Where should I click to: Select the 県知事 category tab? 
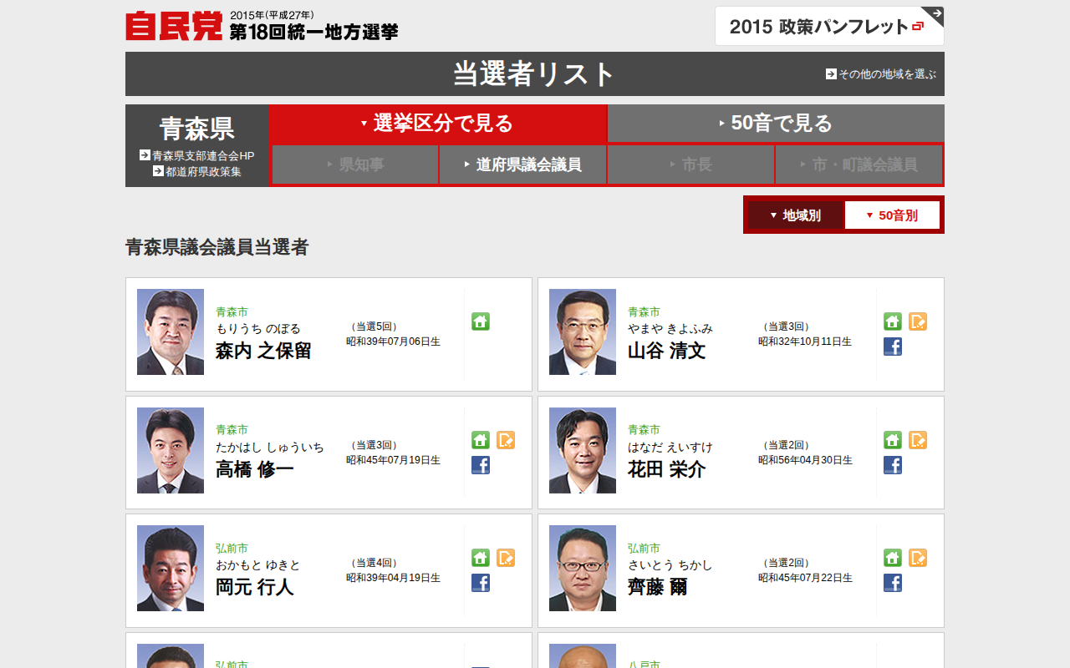(x=355, y=164)
